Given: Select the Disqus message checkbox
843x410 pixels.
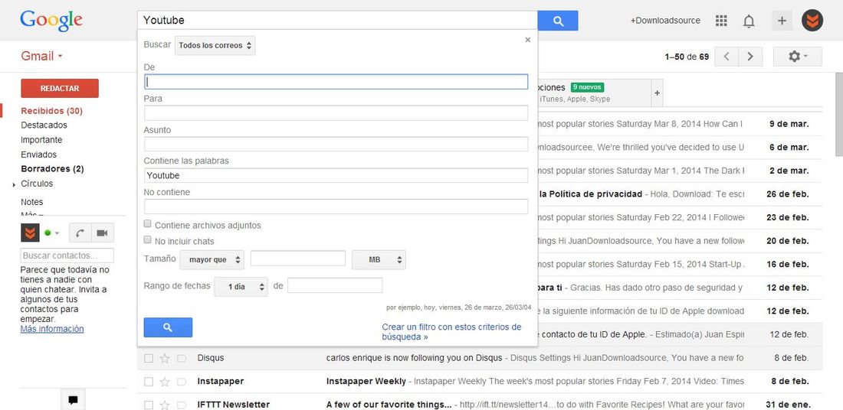Looking at the screenshot, I should [x=149, y=359].
